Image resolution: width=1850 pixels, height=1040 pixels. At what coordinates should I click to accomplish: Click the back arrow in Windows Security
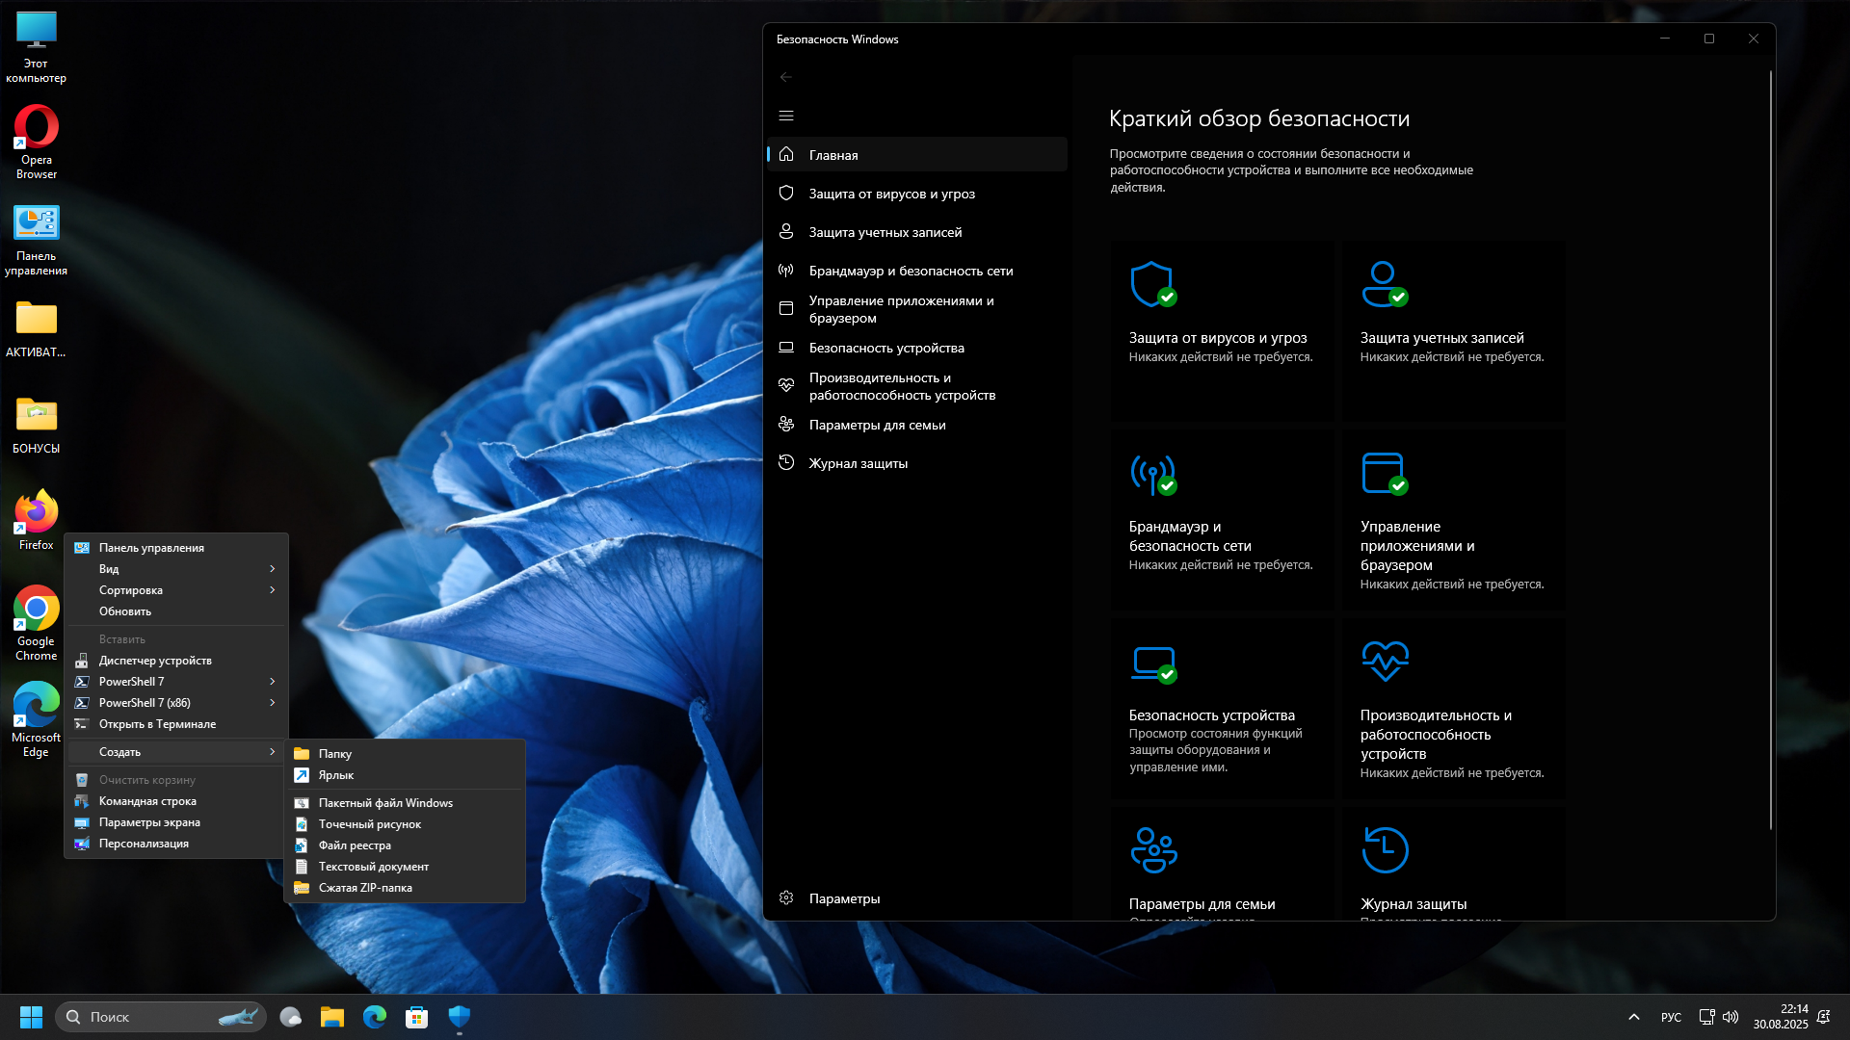(786, 77)
